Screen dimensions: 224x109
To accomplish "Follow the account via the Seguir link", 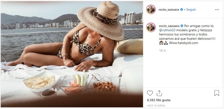I will (191, 10).
